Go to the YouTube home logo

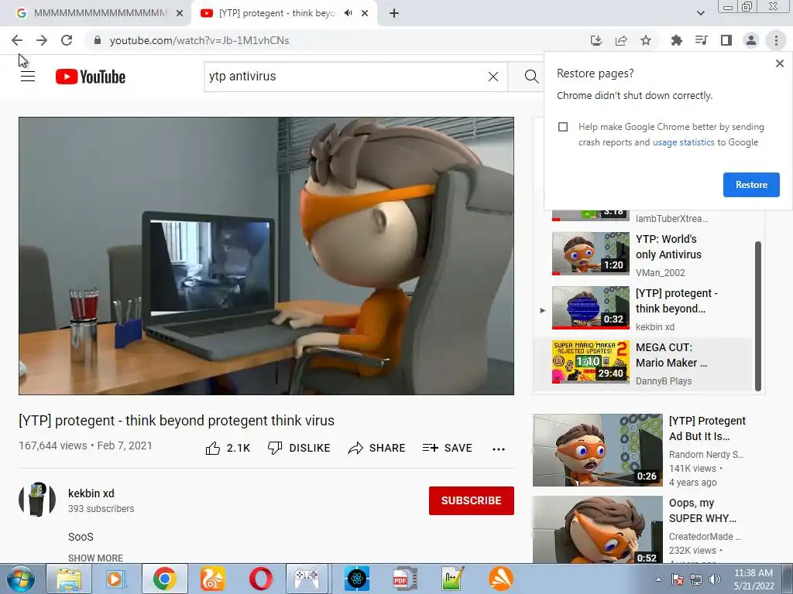point(91,77)
